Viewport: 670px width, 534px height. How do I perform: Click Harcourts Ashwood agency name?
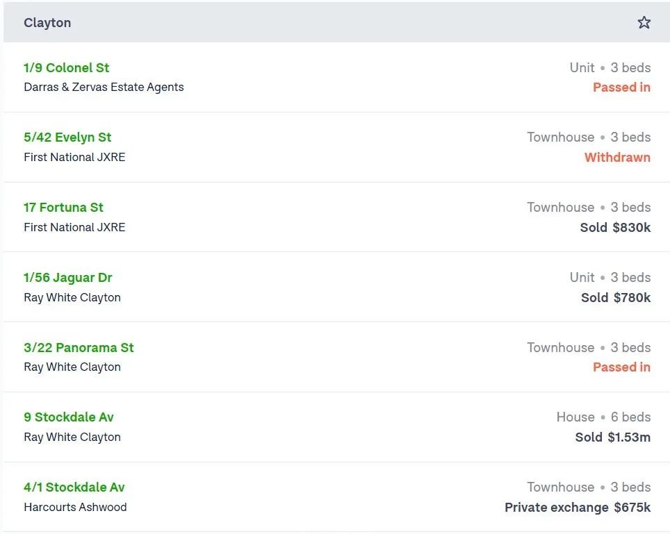click(75, 507)
